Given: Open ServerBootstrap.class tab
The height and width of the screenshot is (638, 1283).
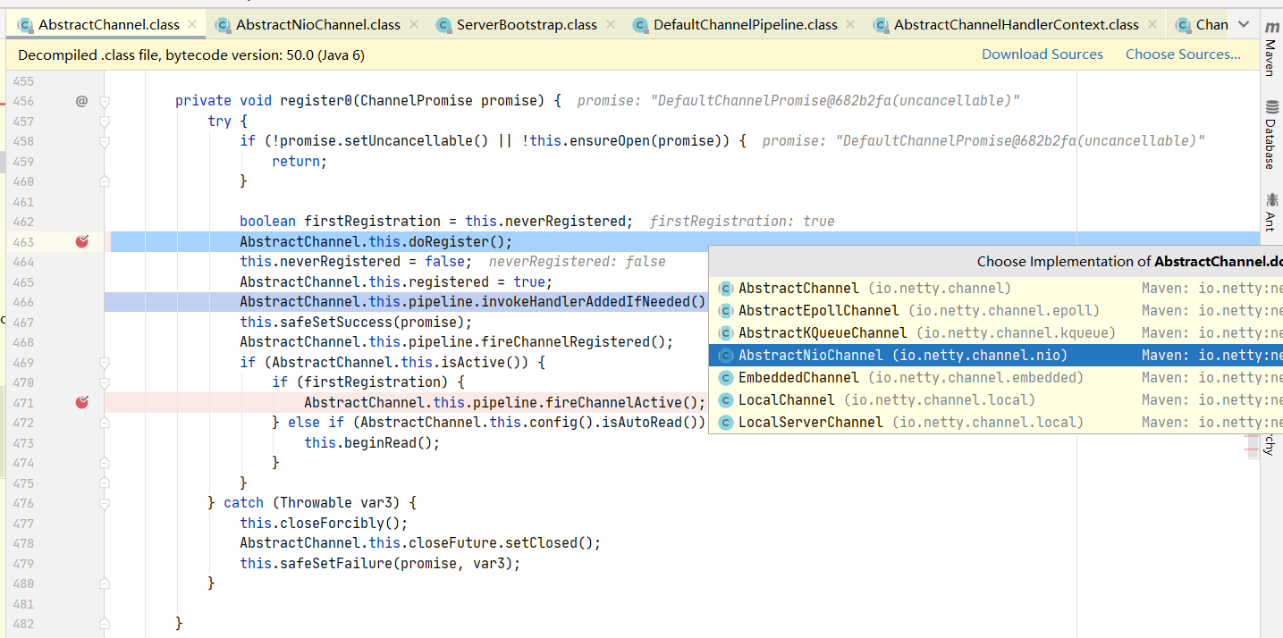Looking at the screenshot, I should [527, 24].
